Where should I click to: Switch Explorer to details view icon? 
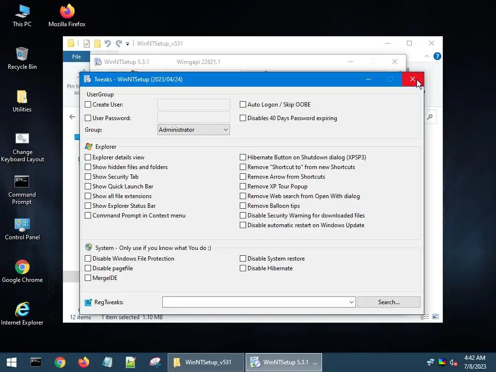coord(425,317)
